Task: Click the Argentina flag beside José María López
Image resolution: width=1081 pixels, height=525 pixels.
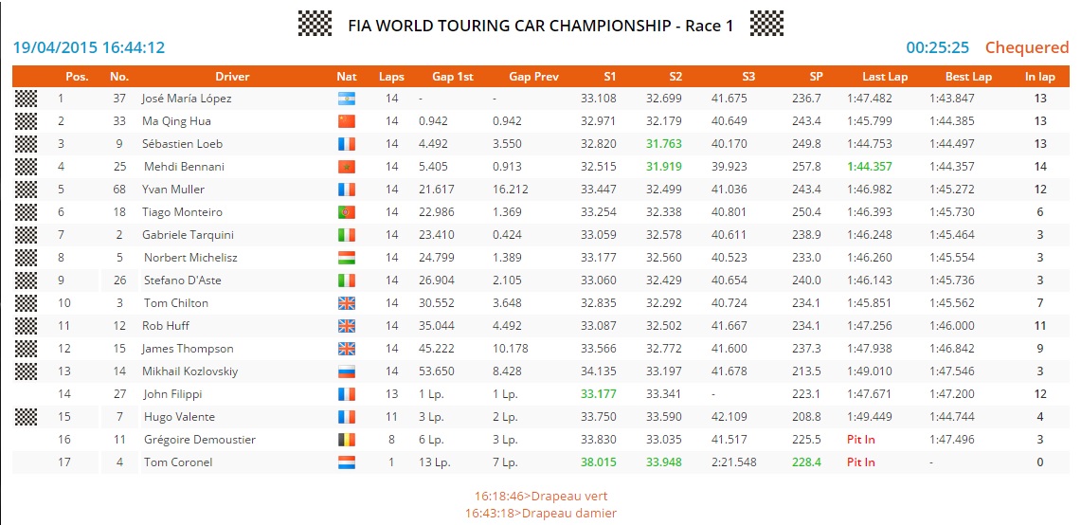Action: (x=346, y=99)
